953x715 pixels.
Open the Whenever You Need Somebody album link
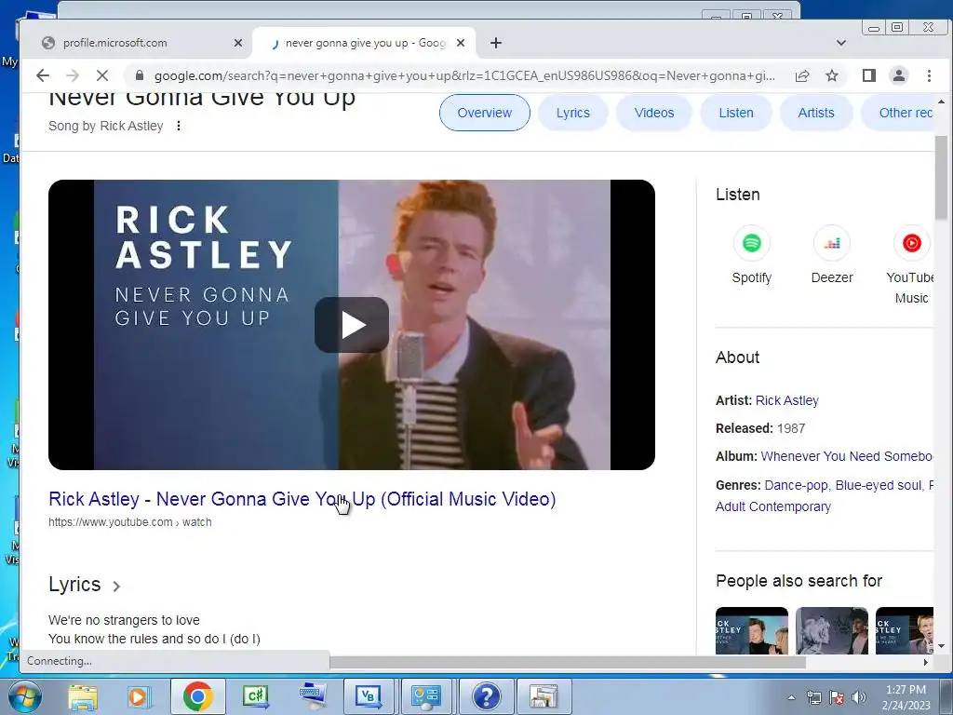[847, 456]
